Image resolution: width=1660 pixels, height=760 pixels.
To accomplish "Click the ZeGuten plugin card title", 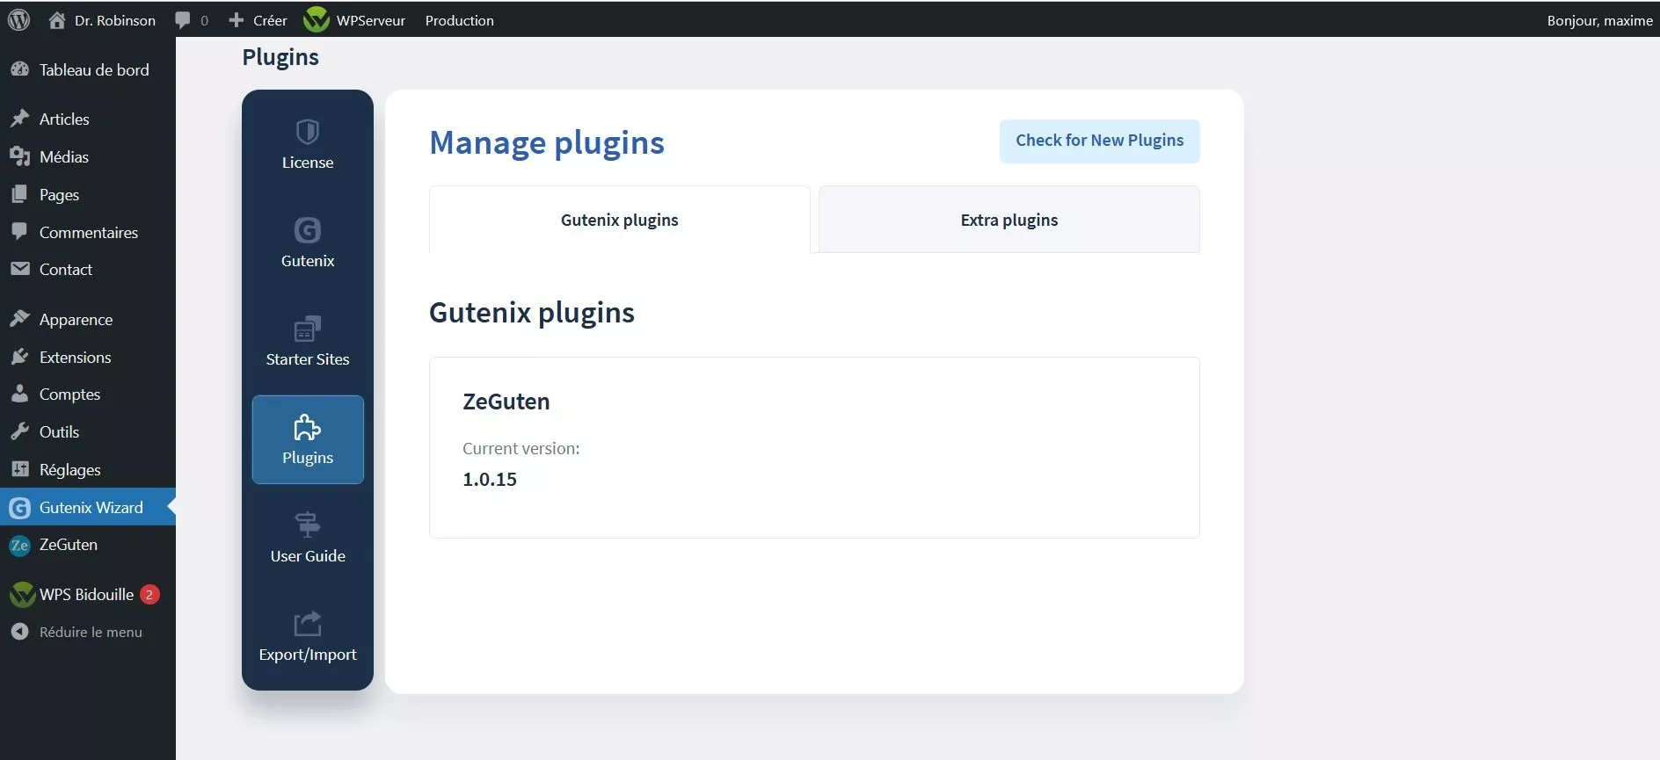I will (506, 402).
